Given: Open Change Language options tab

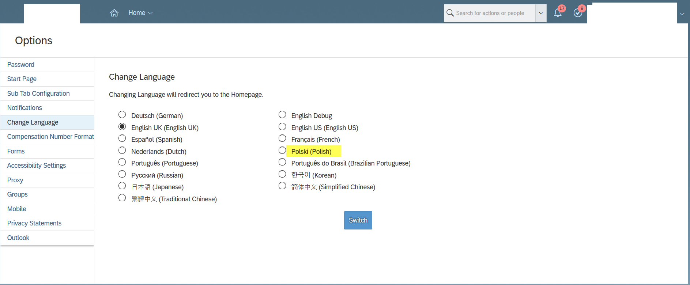Looking at the screenshot, I should point(47,122).
